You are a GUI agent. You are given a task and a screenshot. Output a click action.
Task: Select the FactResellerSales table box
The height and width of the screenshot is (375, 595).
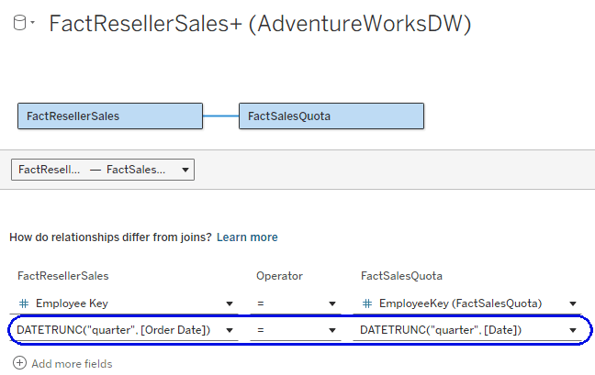click(109, 116)
